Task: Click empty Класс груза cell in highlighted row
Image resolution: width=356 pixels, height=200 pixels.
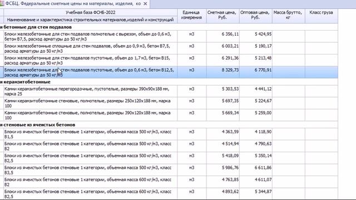Action: (x=322, y=72)
